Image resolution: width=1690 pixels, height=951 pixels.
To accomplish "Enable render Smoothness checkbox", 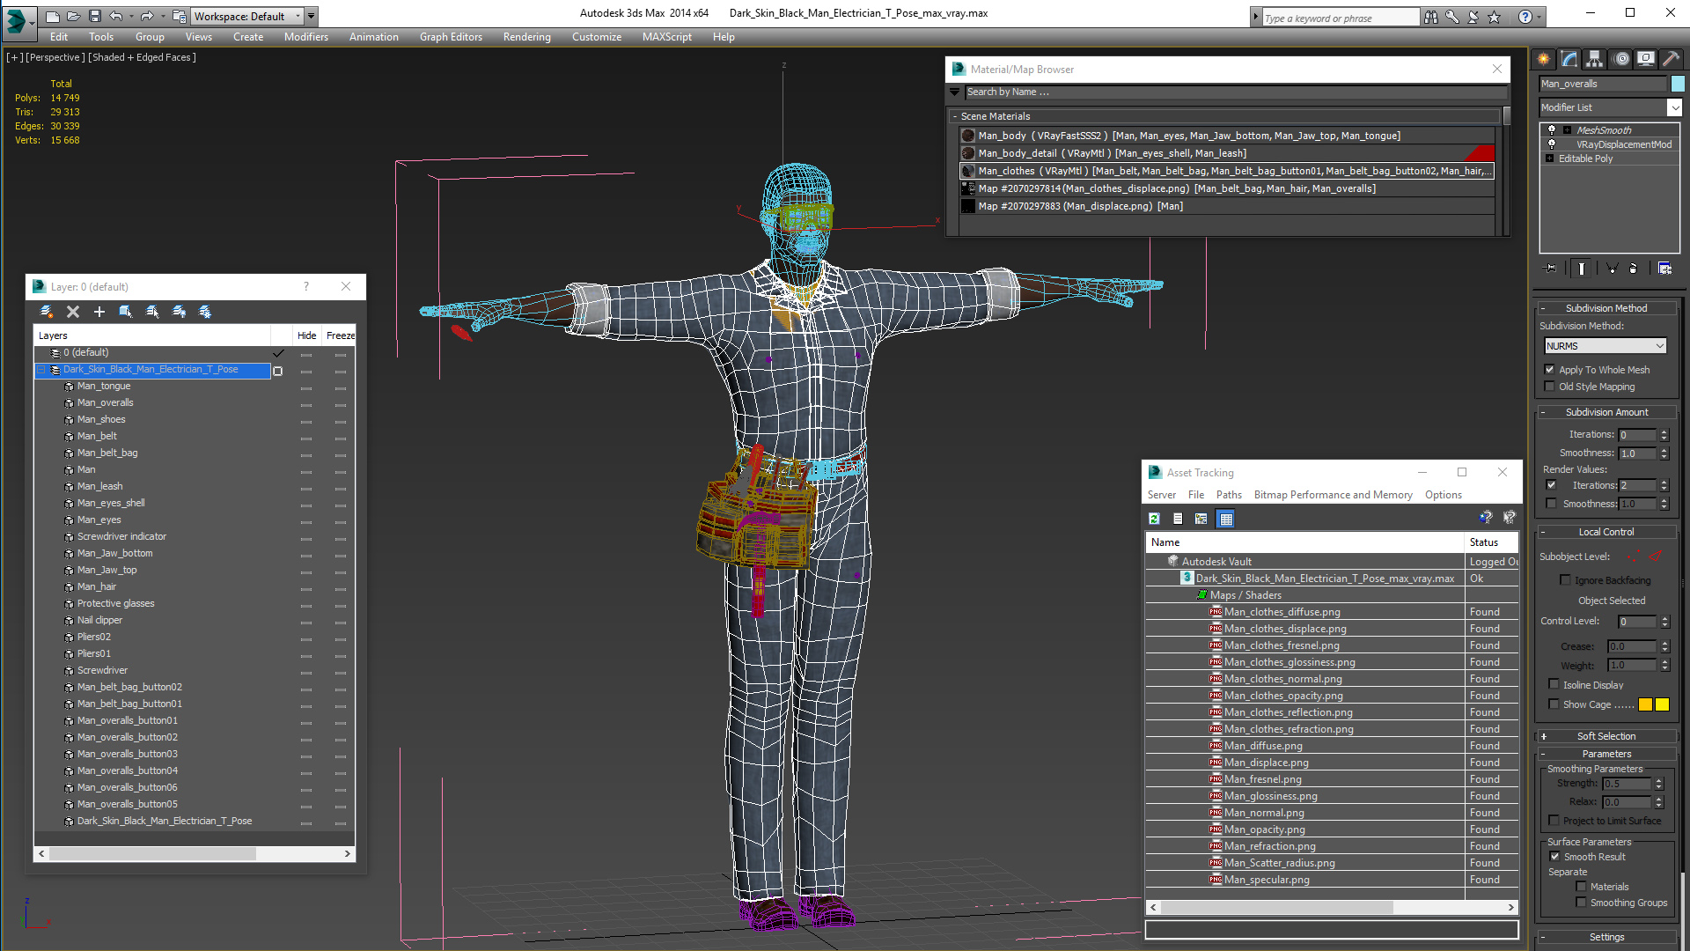I will [1551, 504].
